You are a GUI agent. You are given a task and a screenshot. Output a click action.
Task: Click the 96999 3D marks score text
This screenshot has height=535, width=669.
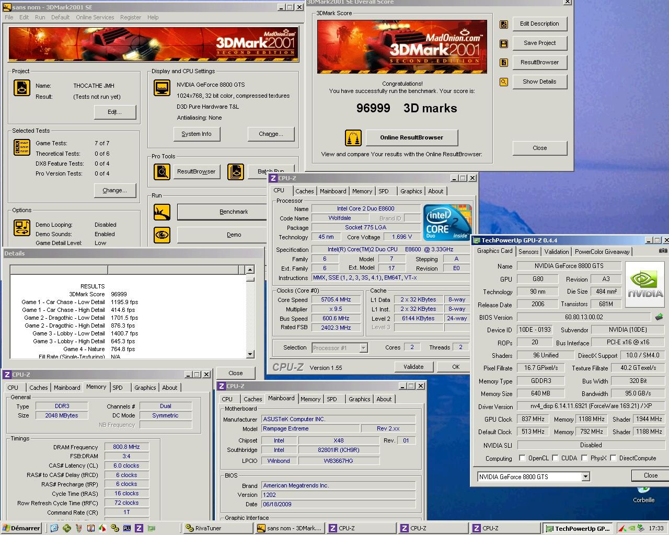coord(407,109)
